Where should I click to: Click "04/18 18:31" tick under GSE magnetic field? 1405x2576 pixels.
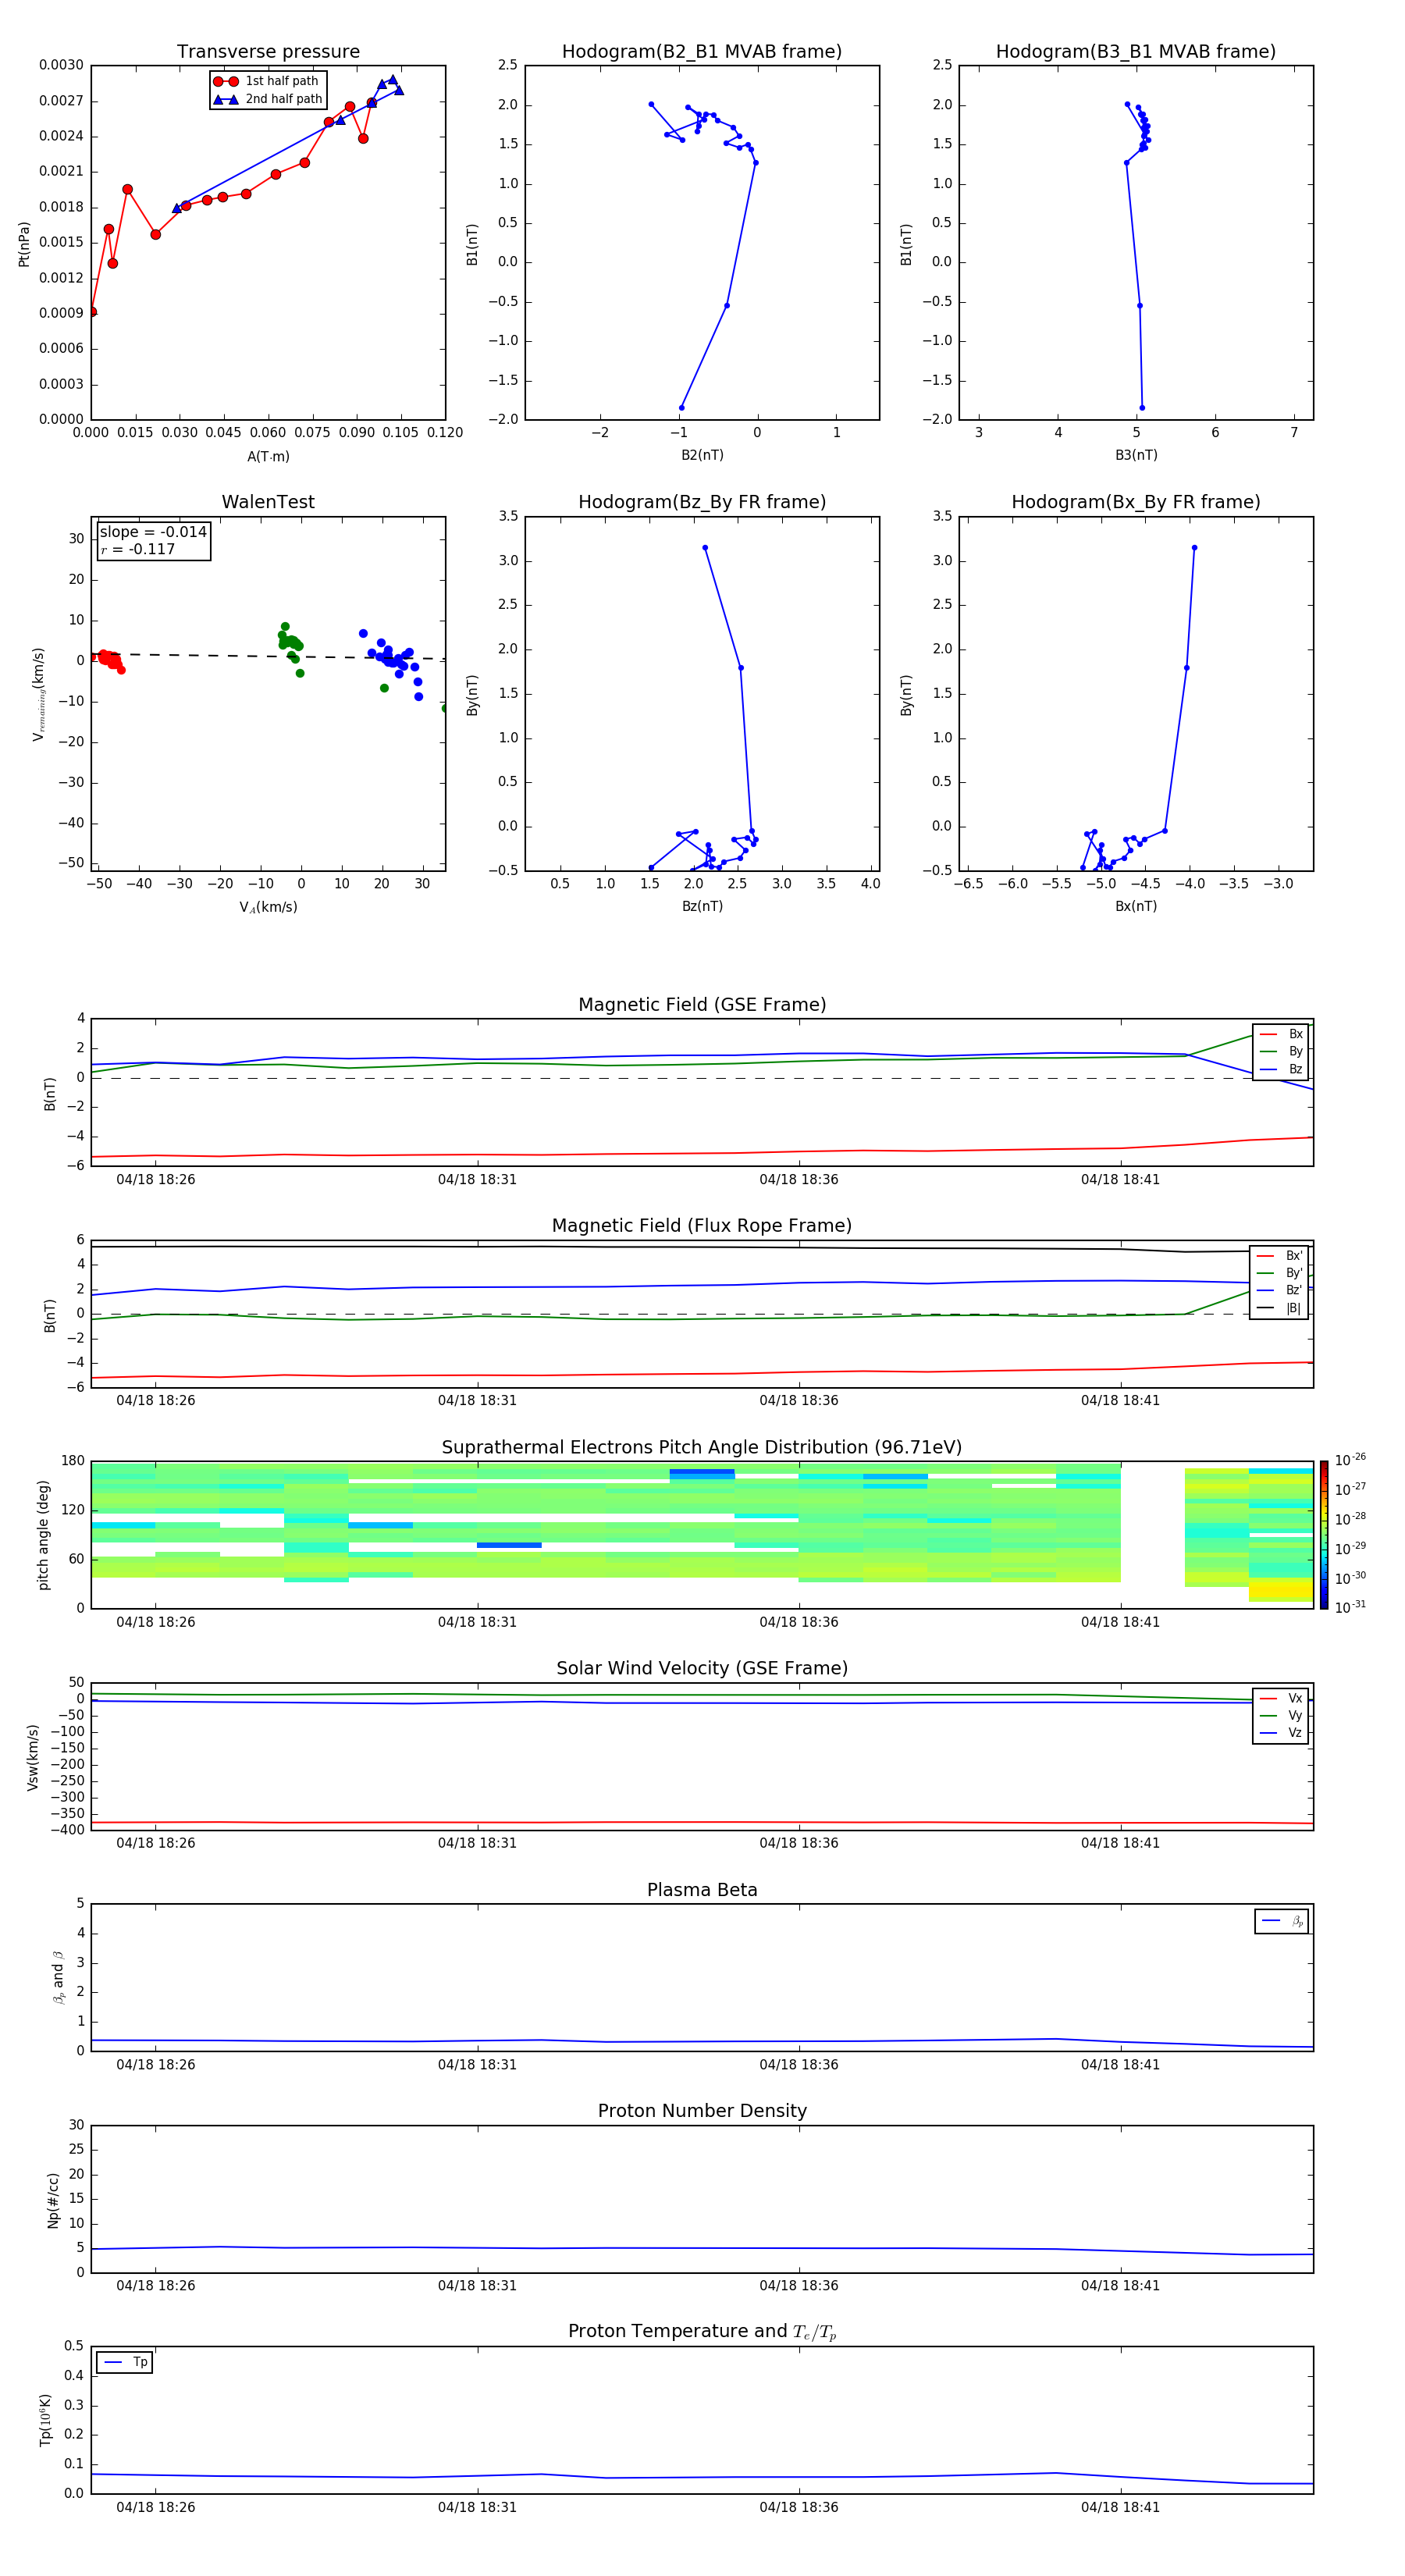(477, 1180)
